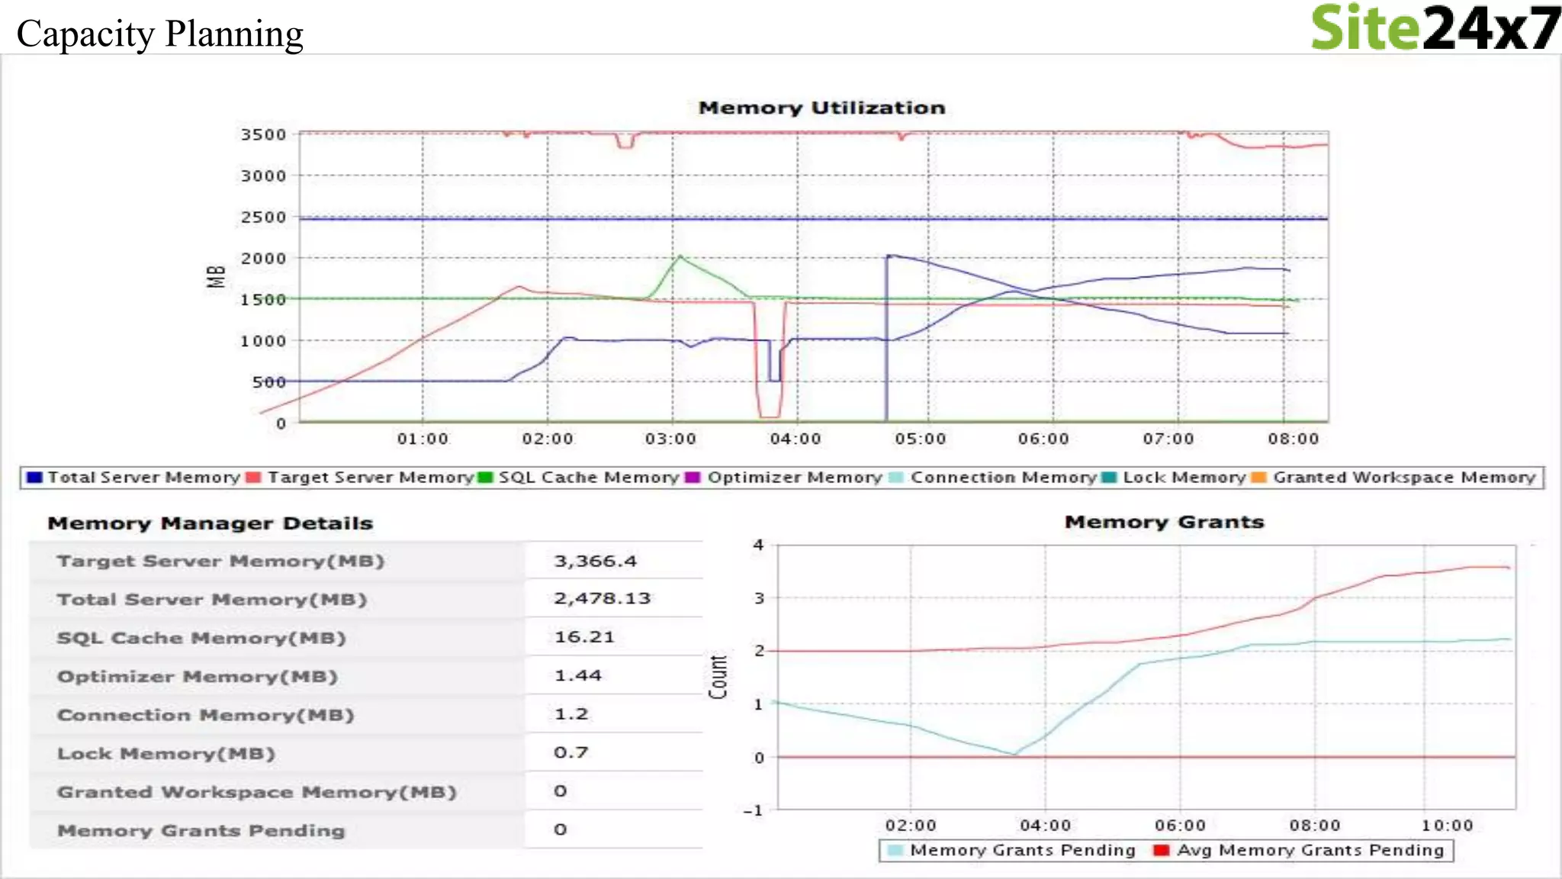Screen dimensions: 1562x879
Task: Click the 05:00 axis label on Memory Utilization
Action: pyautogui.click(x=921, y=439)
